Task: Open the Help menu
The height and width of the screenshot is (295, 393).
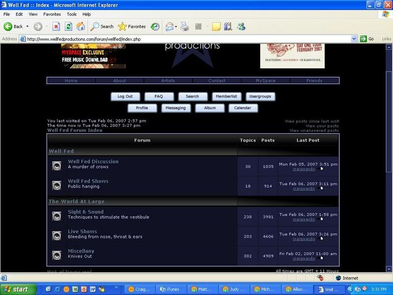Action: pyautogui.click(x=86, y=14)
